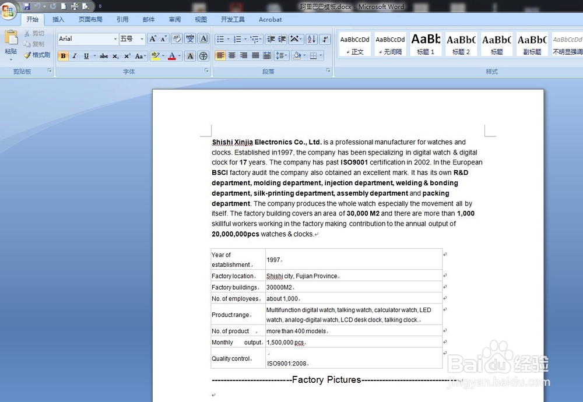Click numbering list icon
Screen dimensions: 583x402
pos(237,38)
